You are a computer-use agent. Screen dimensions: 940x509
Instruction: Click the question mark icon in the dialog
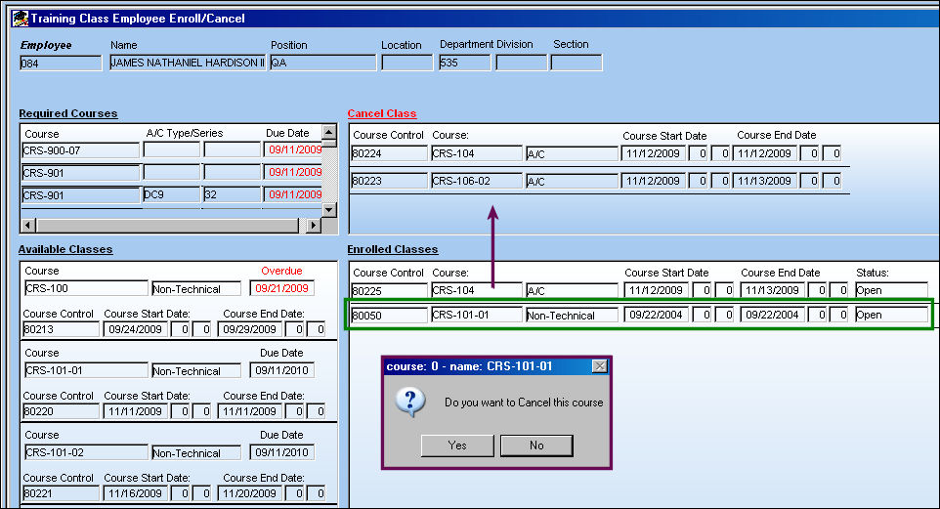pos(410,402)
